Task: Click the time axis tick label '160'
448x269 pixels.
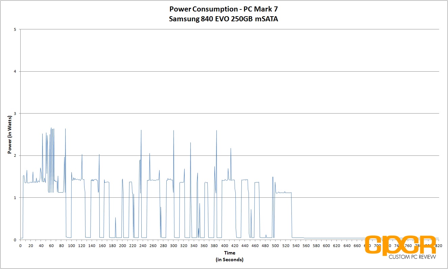Action: coord(102,246)
